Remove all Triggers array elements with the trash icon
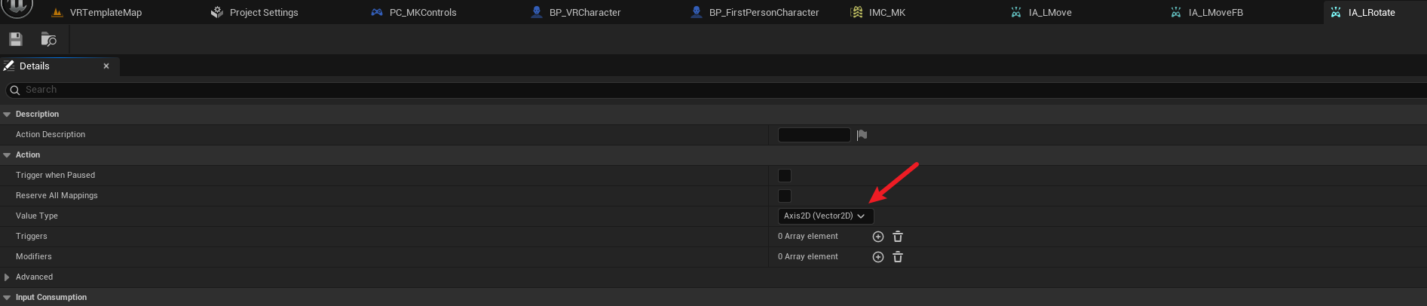1427x306 pixels. (898, 237)
